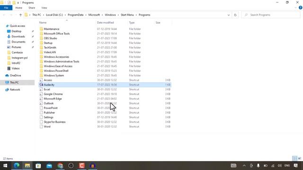Select Network in navigation pane
The height and width of the screenshot is (170, 303).
point(15,90)
